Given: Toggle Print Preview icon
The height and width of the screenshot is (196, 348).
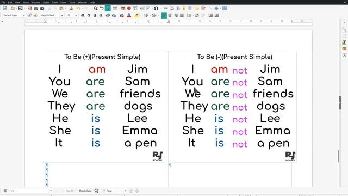Looking at the screenshot, I should [x=42, y=8].
